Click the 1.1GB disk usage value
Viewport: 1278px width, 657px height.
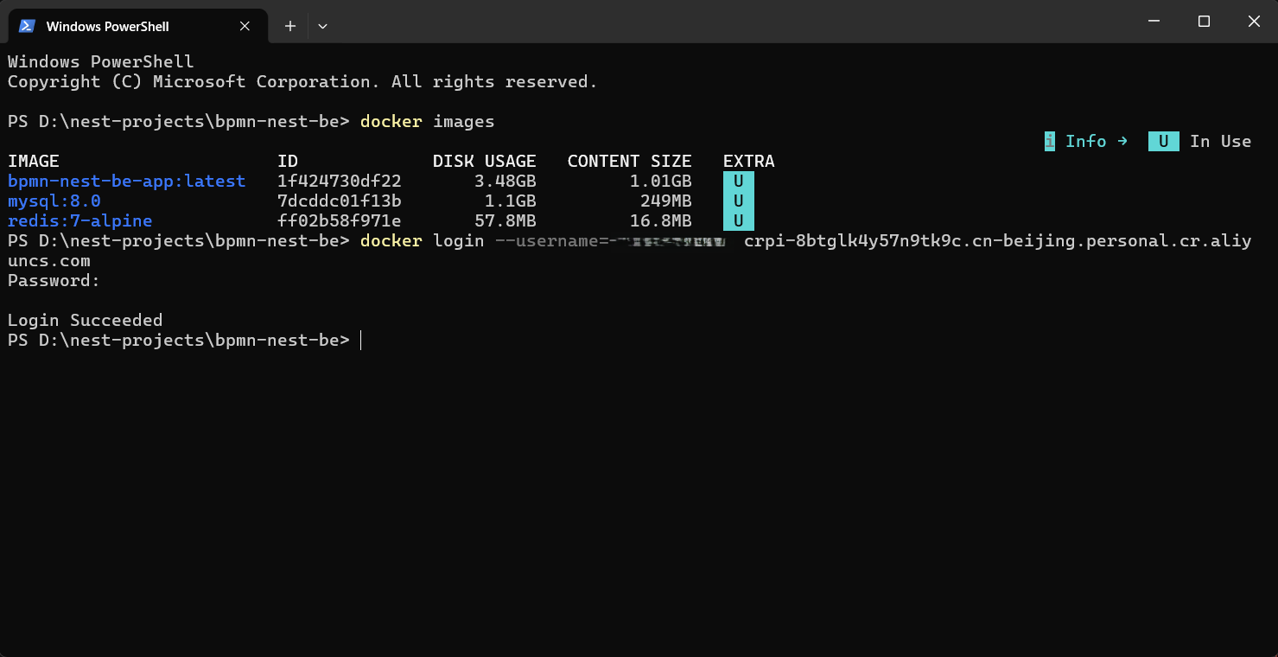(x=511, y=201)
